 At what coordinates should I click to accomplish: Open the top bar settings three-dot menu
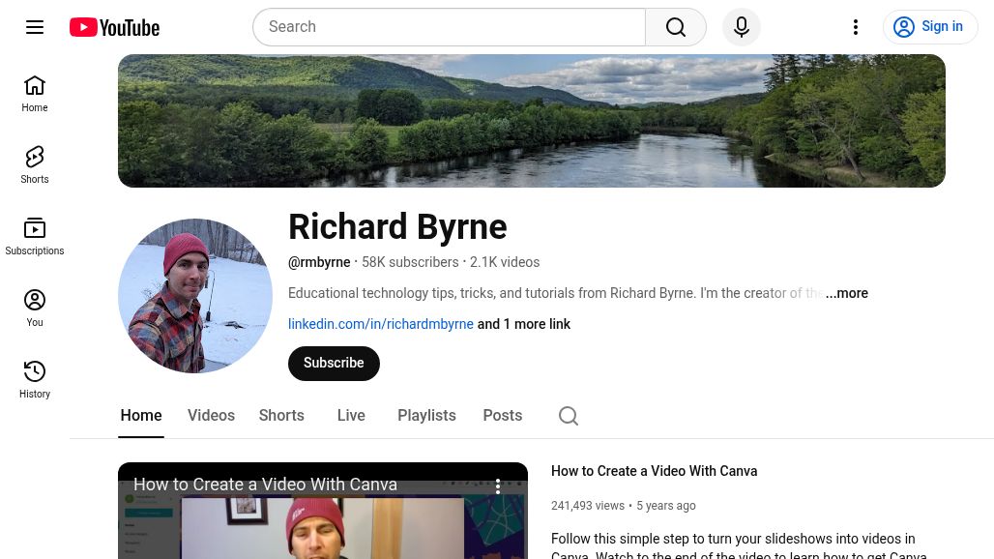856,27
